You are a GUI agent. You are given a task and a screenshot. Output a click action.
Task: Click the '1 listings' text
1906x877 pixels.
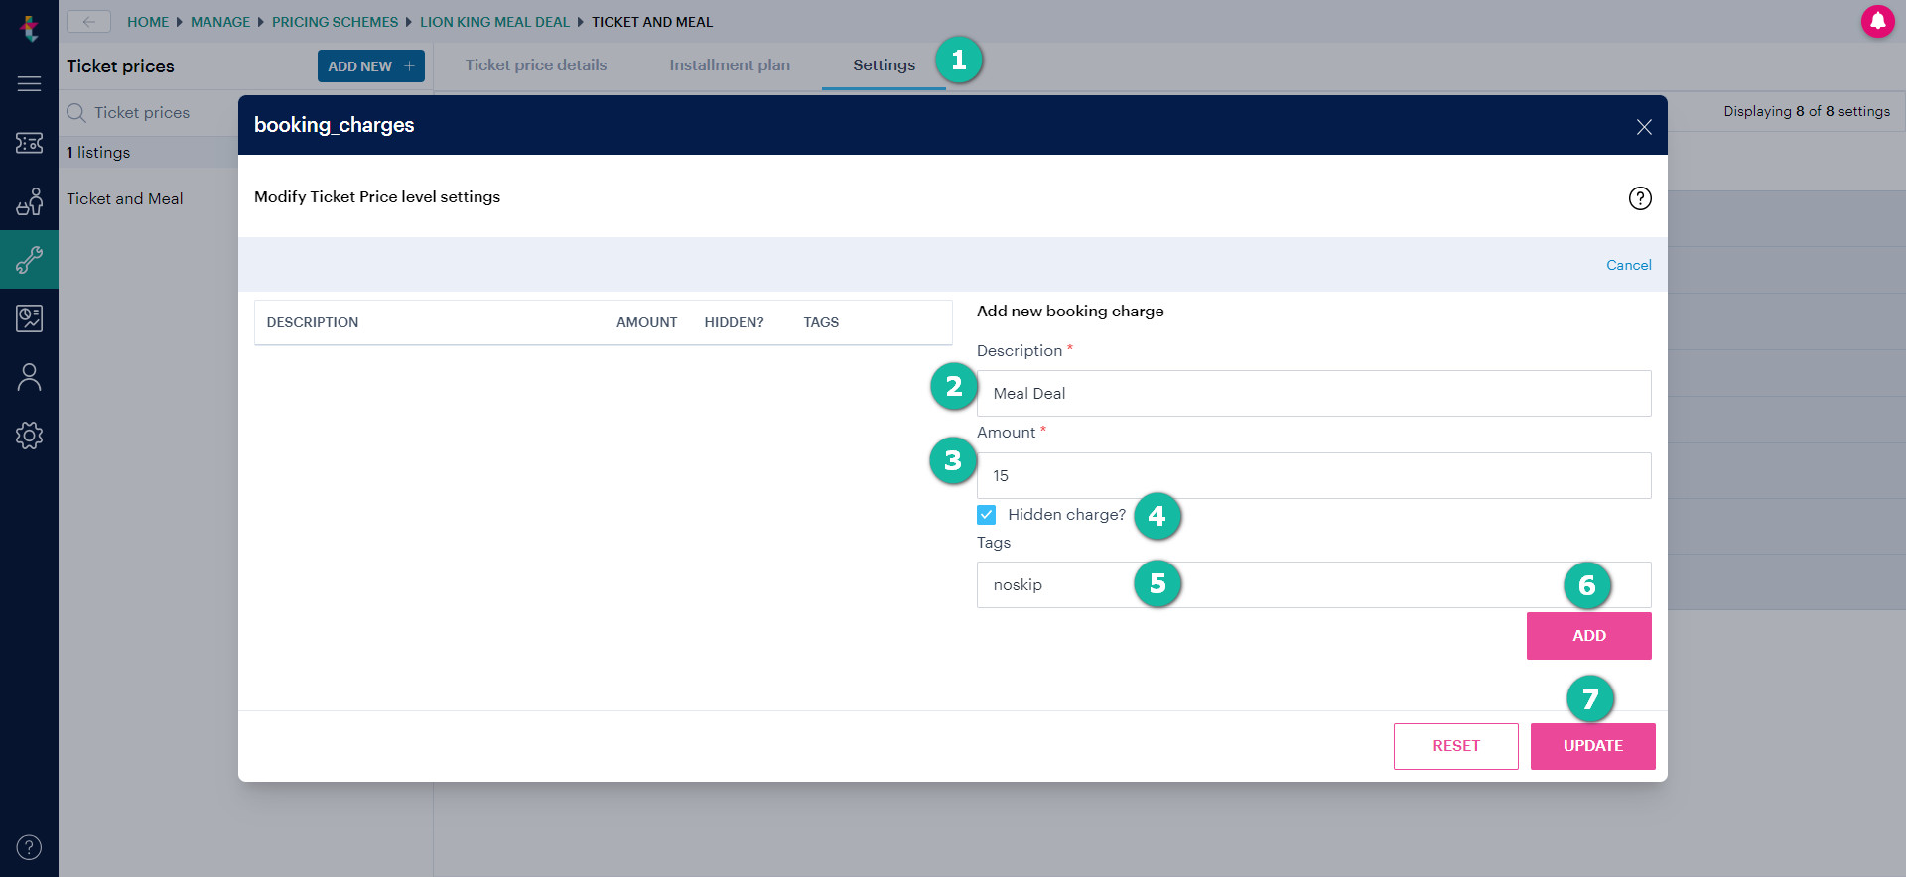[98, 153]
